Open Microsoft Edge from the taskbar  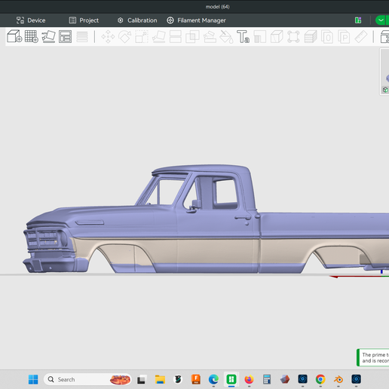click(213, 379)
